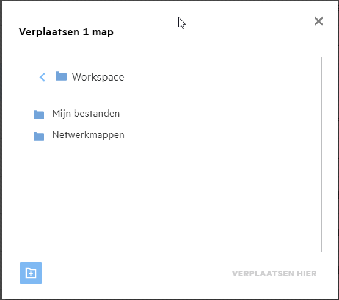Go back using the blue chevron arrow
Viewport: 339px width, 300px height.
tap(42, 77)
